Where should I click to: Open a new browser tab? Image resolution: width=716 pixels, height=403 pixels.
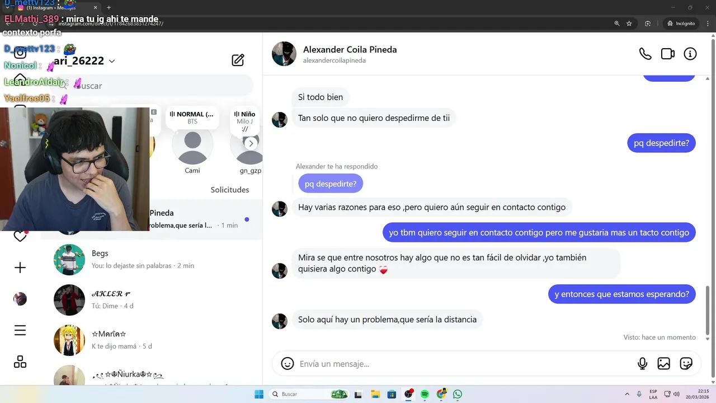[x=109, y=8]
